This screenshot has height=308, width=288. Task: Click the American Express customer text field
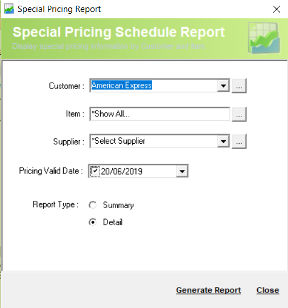pyautogui.click(x=154, y=86)
